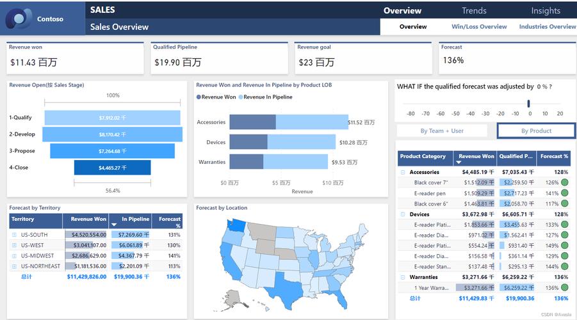The width and height of the screenshot is (577, 320).
Task: Click Revenue Won legend marker in chart
Action: (x=199, y=97)
